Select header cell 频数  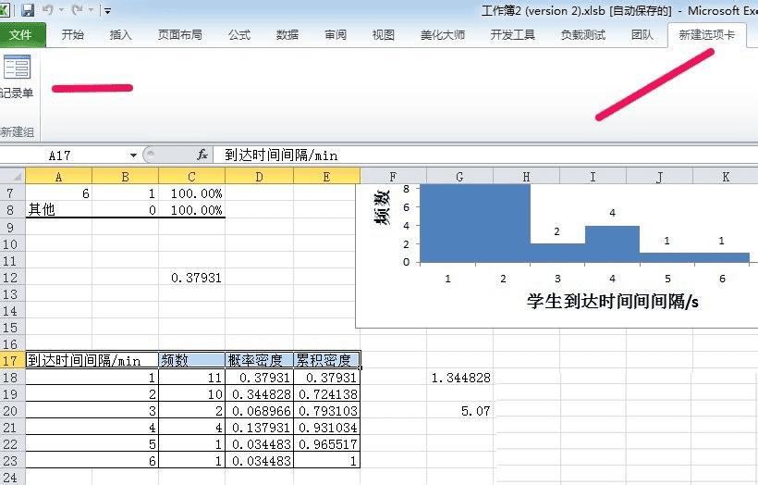(192, 360)
